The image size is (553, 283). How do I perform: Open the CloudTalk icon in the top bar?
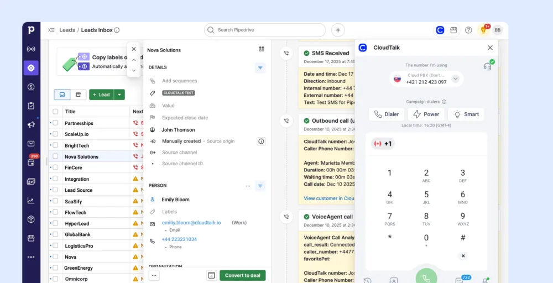coord(440,30)
